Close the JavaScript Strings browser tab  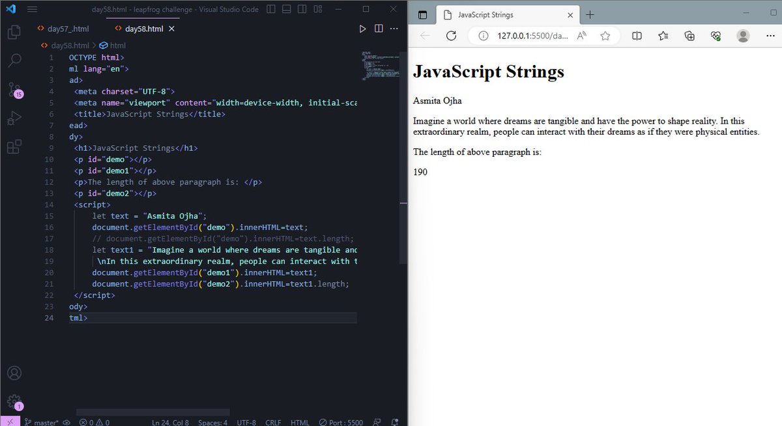[x=570, y=15]
